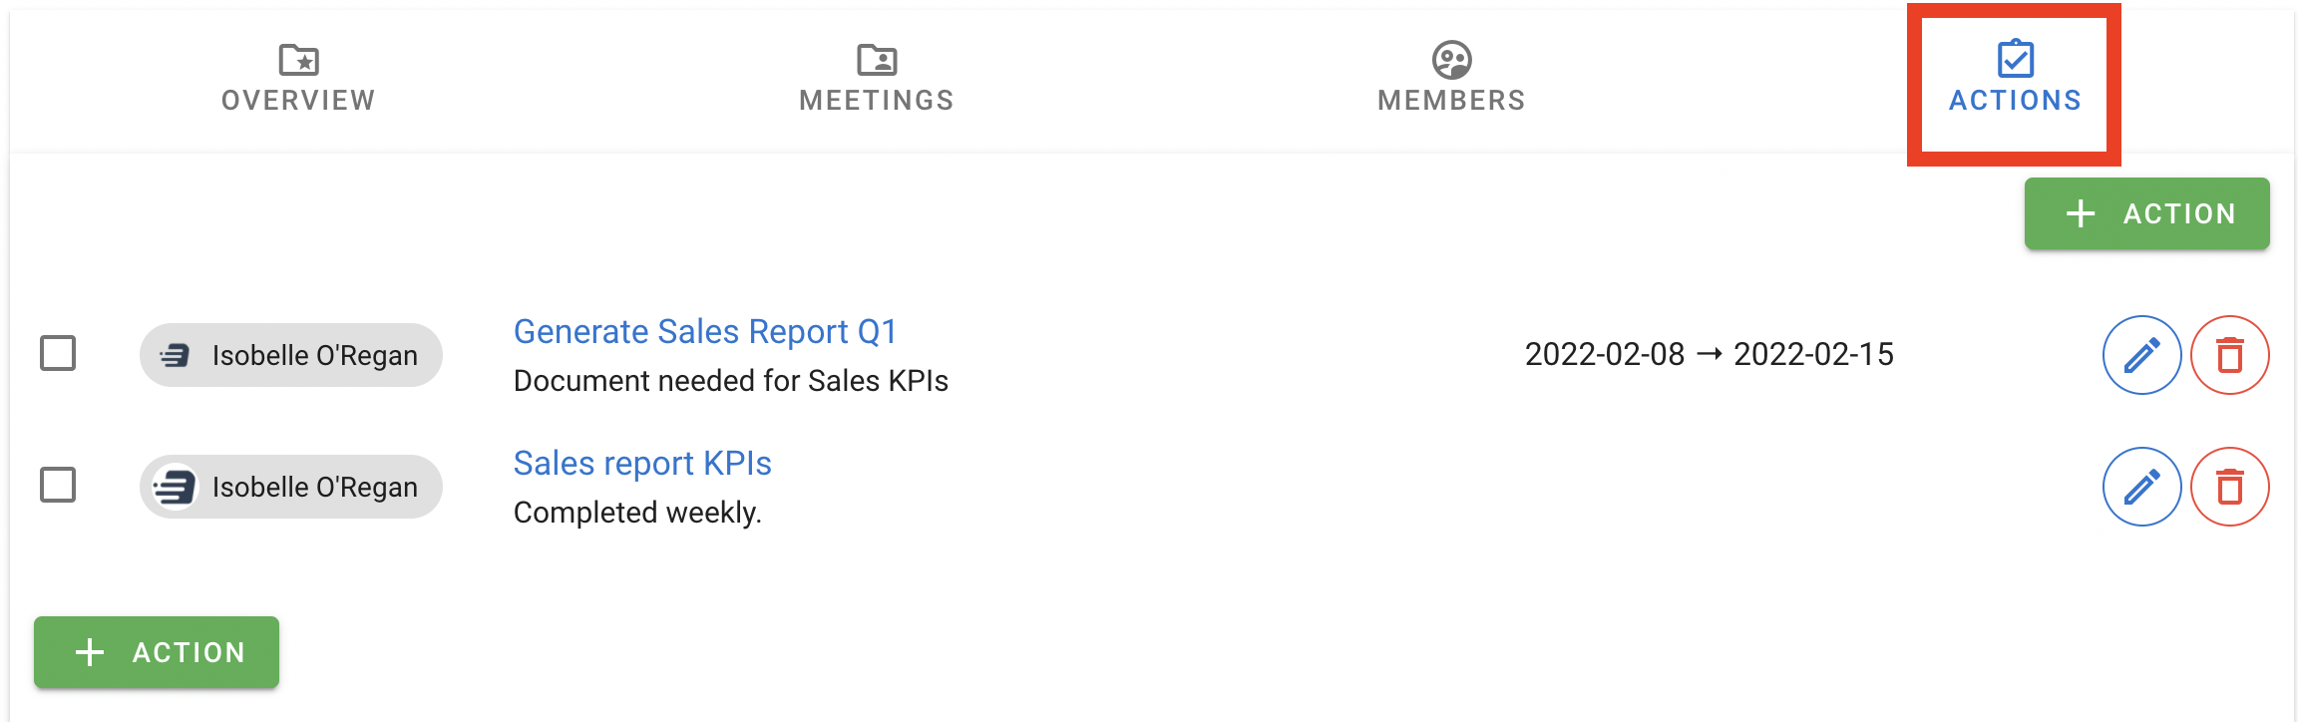The width and height of the screenshot is (2298, 722).
Task: Edit the Generate Sales Report Q1 action
Action: (2141, 355)
